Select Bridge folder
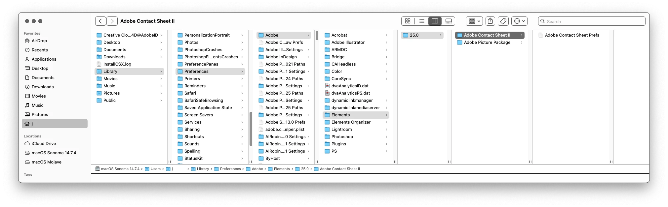The height and width of the screenshot is (207, 668). [x=356, y=57]
